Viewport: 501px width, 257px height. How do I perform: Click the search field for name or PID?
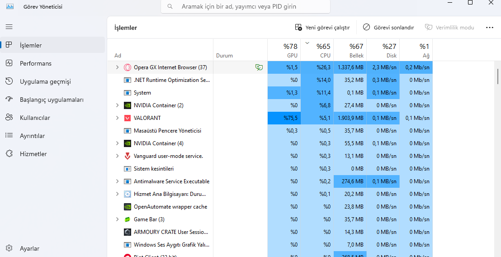click(x=246, y=6)
